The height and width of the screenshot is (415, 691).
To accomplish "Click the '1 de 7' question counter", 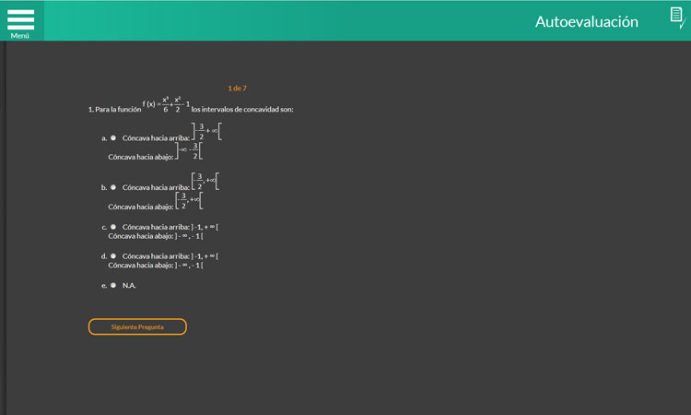I will 237,89.
